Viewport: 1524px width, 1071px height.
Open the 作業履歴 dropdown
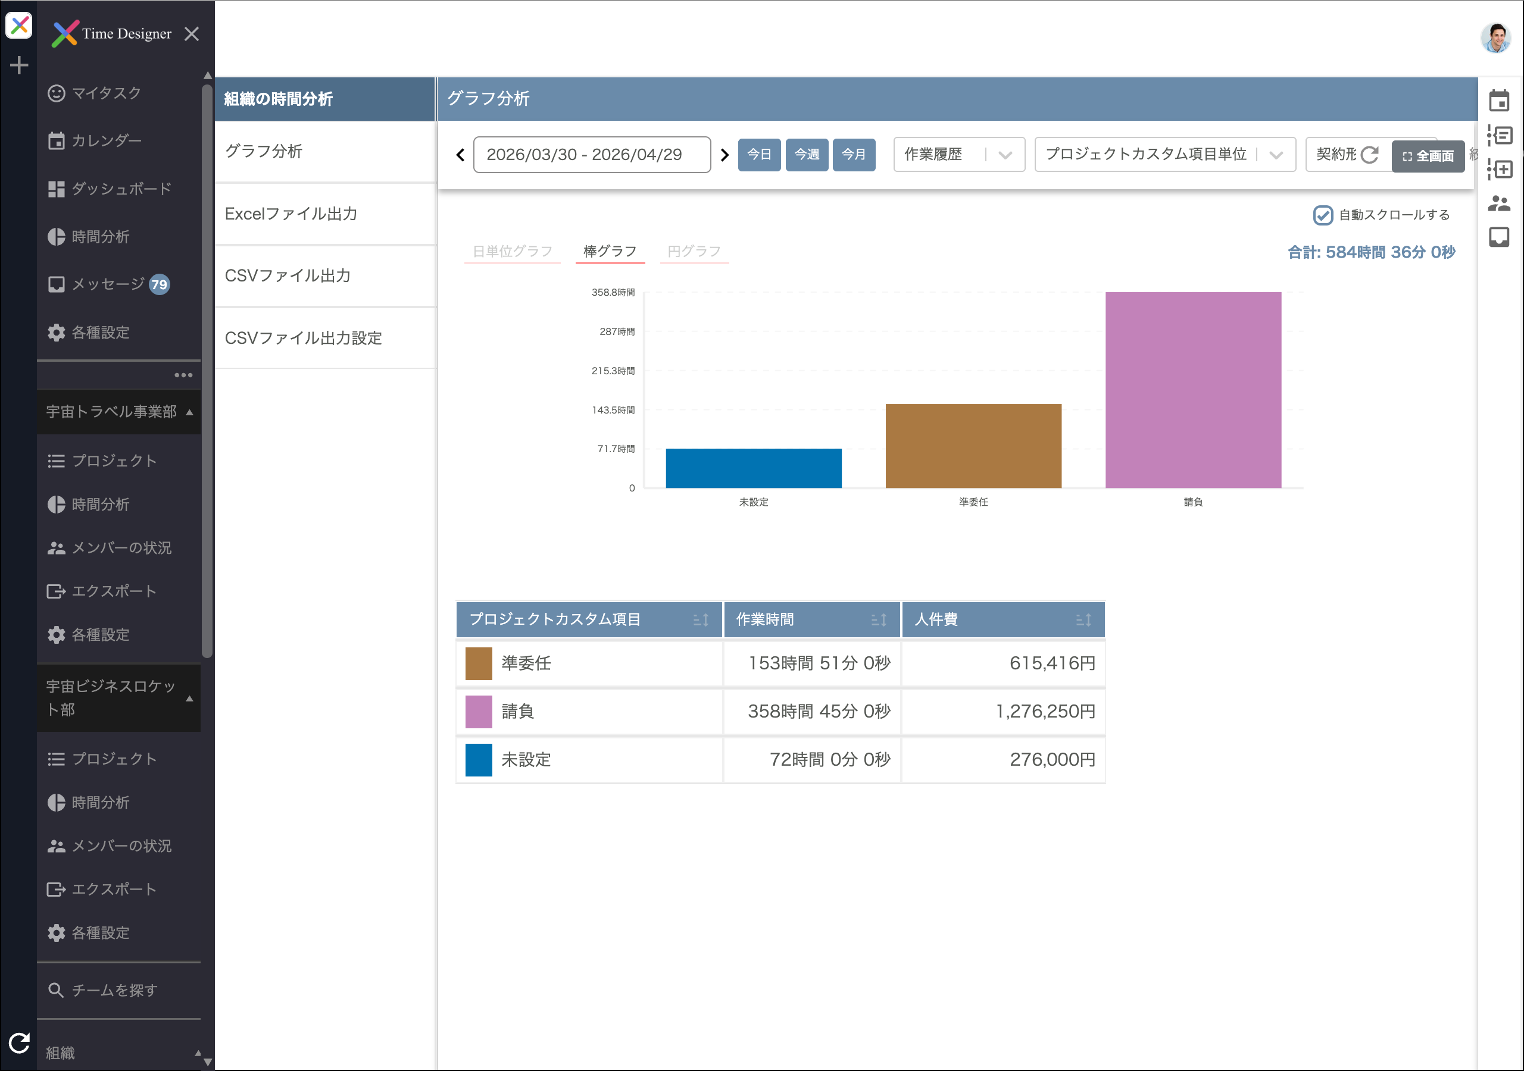pos(959,155)
